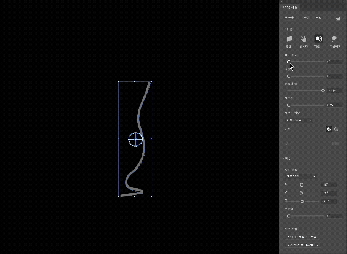Switch to the Object tab

point(289,17)
